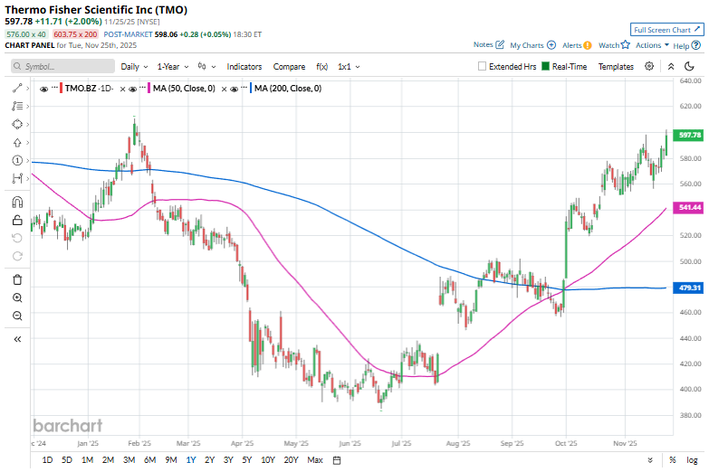
Task: Open the Actions dropdown menu
Action: [652, 45]
